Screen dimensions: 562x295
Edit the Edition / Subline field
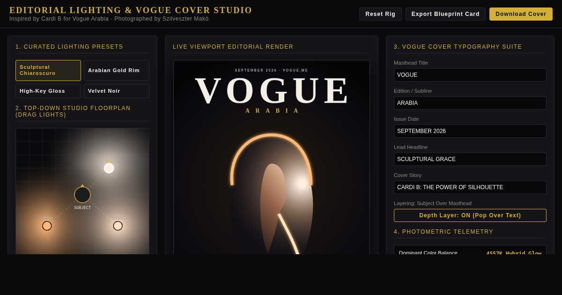point(470,103)
